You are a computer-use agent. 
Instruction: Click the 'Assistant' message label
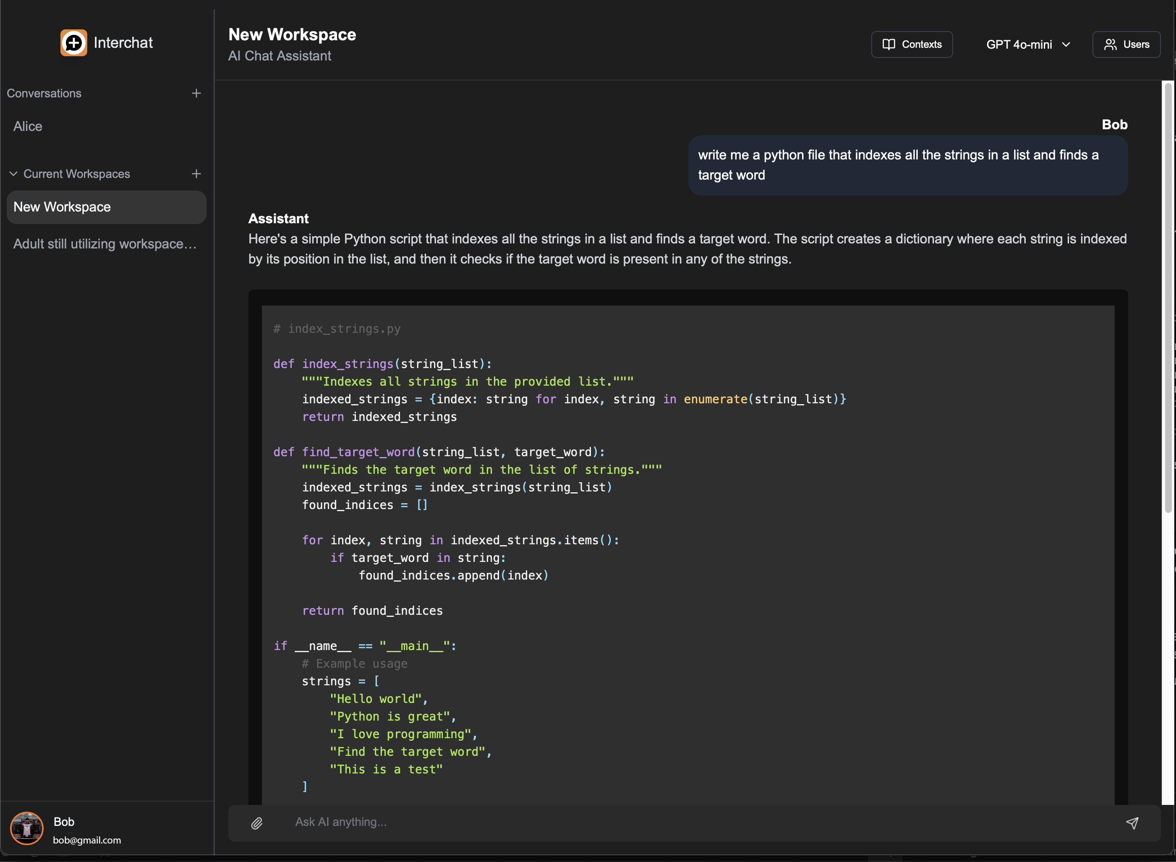(279, 219)
